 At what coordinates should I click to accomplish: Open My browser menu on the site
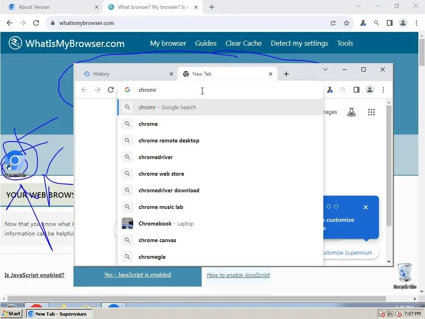click(168, 43)
